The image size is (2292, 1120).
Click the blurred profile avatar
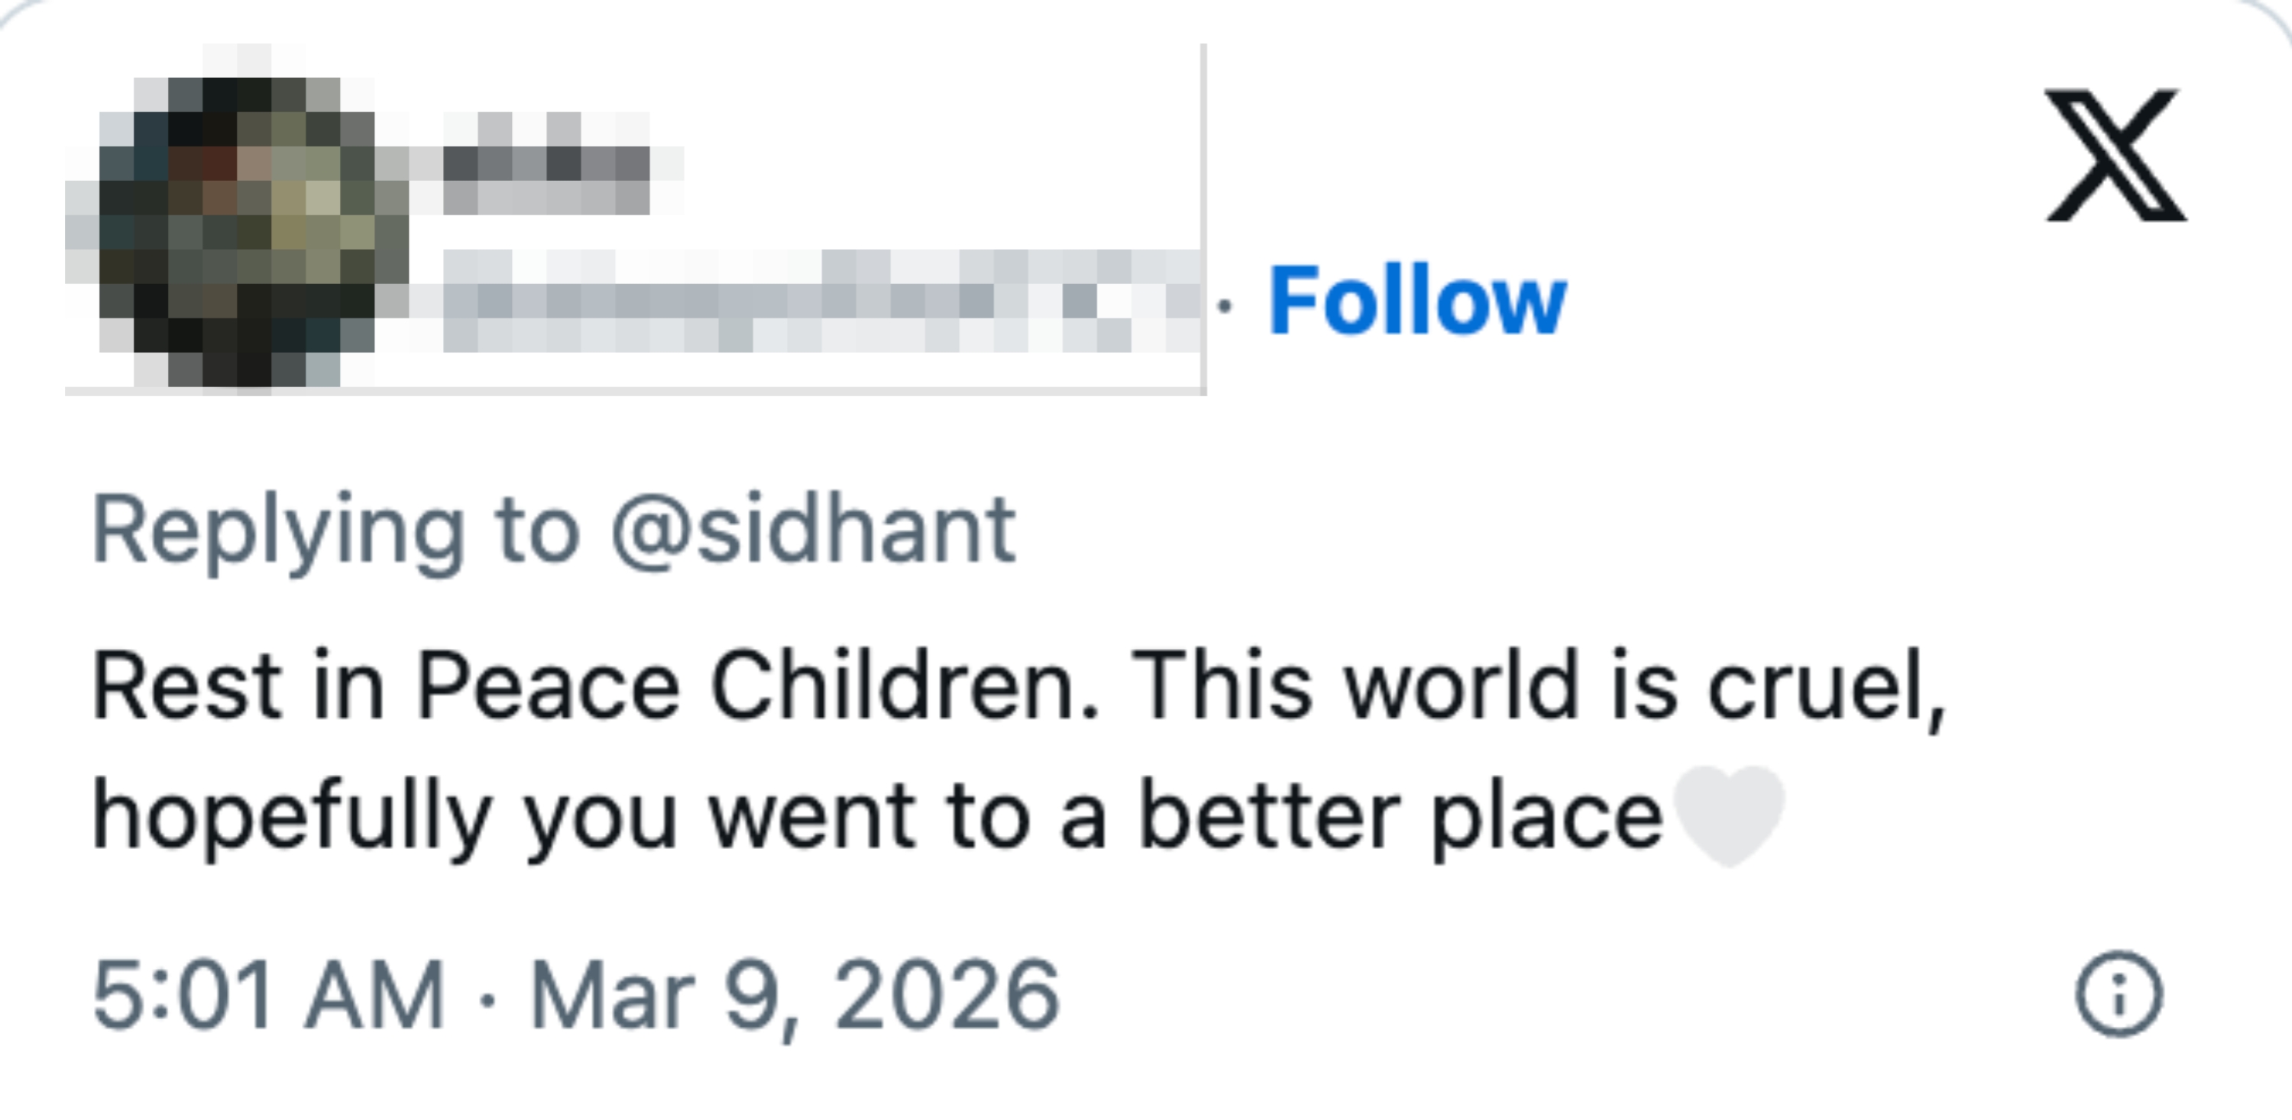click(238, 233)
